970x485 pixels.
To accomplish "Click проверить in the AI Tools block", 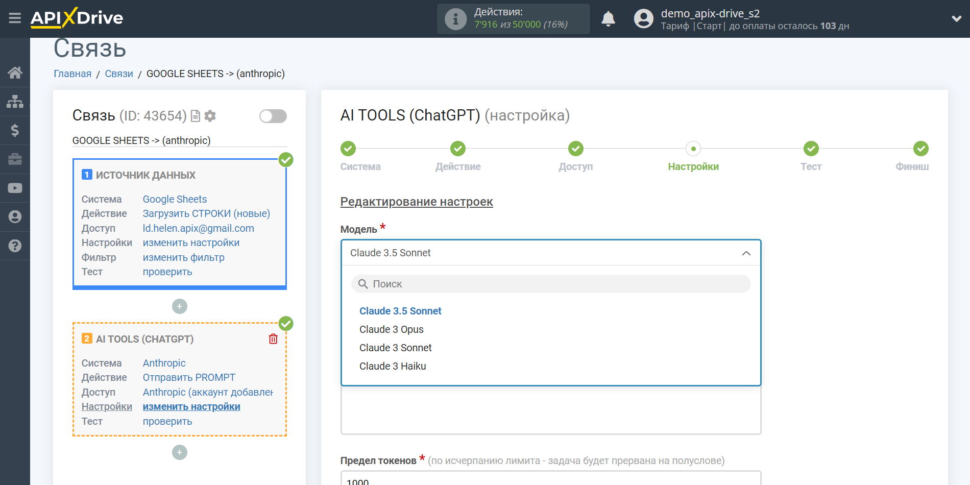I will point(167,421).
